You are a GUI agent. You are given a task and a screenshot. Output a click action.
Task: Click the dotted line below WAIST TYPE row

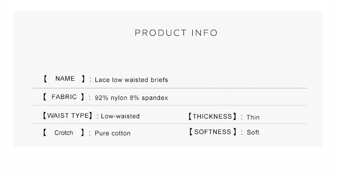[170, 124]
